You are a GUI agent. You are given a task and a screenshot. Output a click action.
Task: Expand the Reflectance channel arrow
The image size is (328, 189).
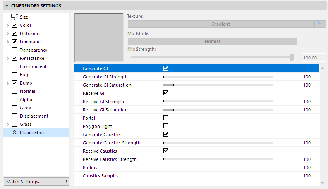coord(8,58)
